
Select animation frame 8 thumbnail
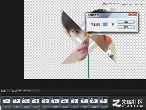coord(65,101)
